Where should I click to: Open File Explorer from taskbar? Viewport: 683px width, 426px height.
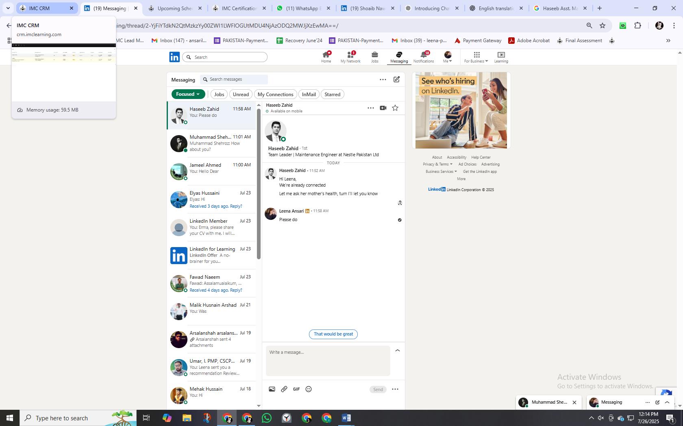(x=187, y=418)
